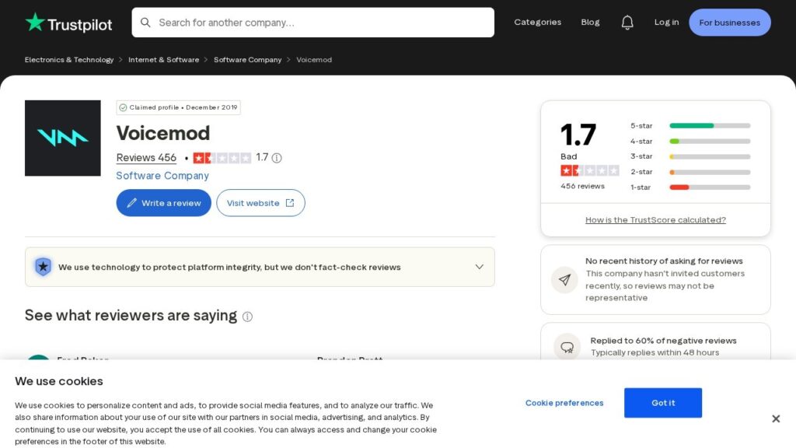796x448 pixels.
Task: Click the '456 reviews' text in score card
Action: [x=582, y=187]
